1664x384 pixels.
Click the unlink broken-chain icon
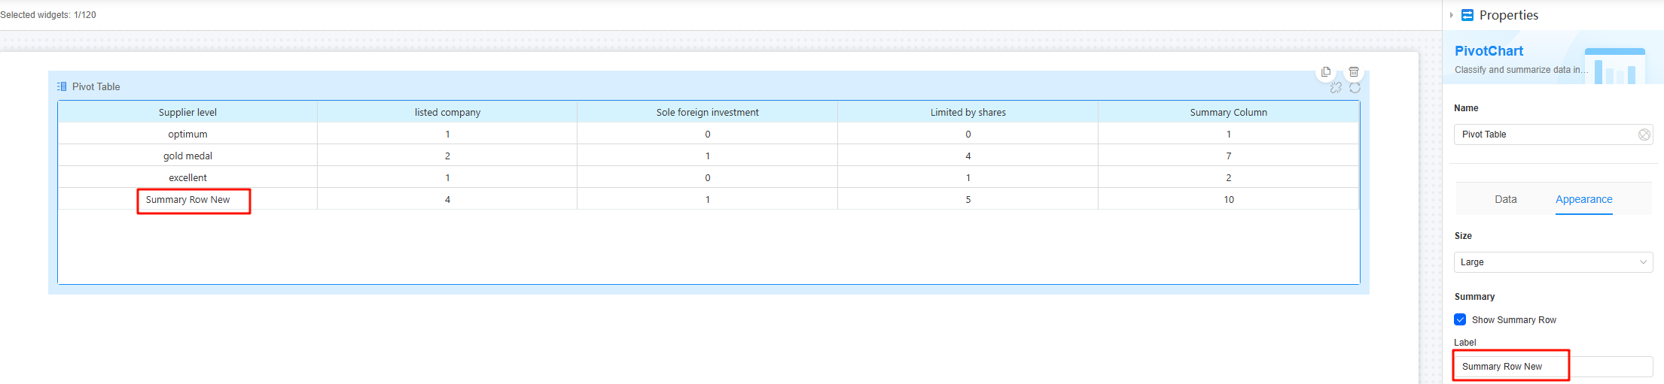(x=1336, y=88)
